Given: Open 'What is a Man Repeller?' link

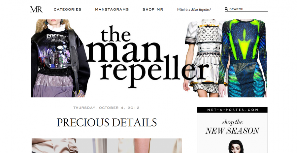Looking at the screenshot, I should coord(194,9).
